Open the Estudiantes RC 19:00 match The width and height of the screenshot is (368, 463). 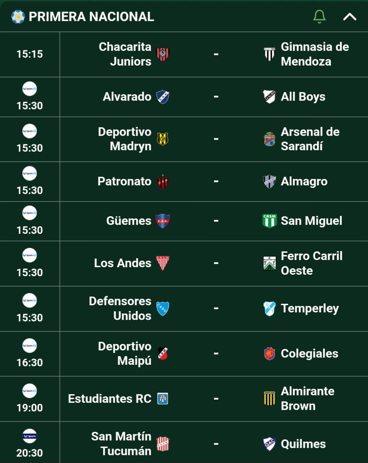click(184, 399)
